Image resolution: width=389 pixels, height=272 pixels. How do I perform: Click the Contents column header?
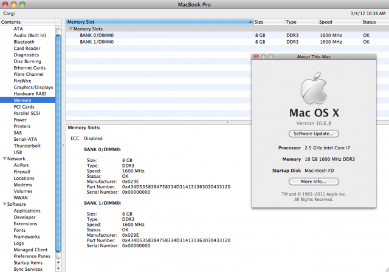pos(27,22)
